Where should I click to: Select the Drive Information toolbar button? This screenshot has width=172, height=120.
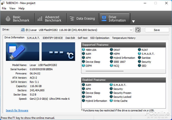click(114, 19)
